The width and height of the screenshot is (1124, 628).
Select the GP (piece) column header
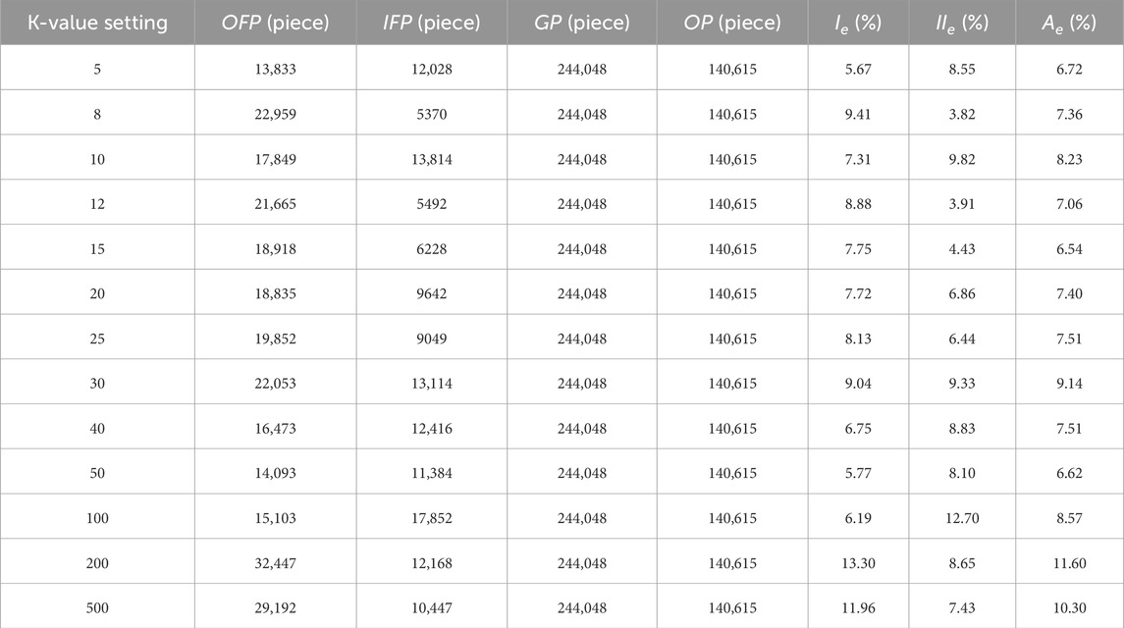pyautogui.click(x=581, y=22)
